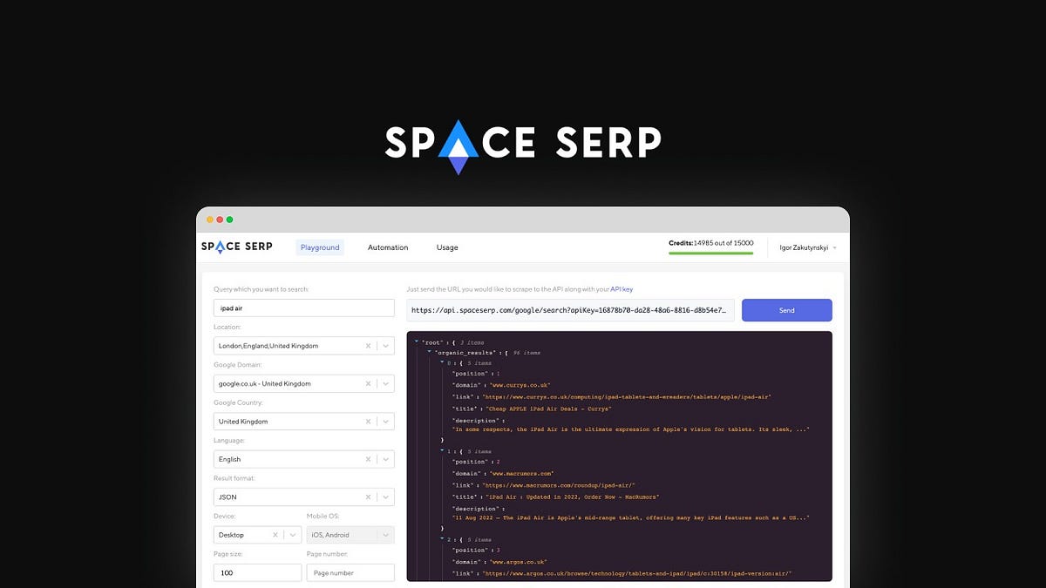Viewport: 1046px width, 588px height.
Task: Clear the Google Domain field using X
Action: [x=367, y=383]
